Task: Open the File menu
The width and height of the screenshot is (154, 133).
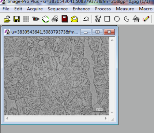Action: point(6,9)
